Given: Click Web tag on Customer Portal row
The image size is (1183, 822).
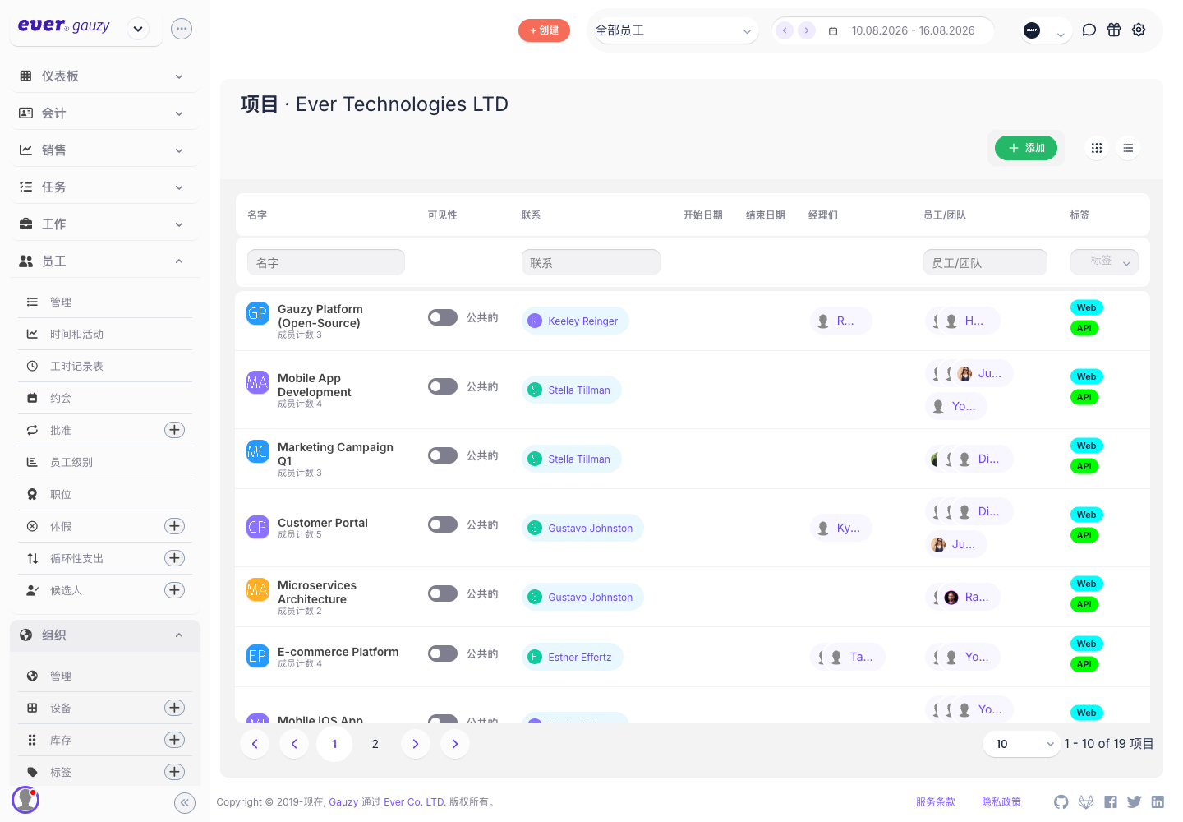Looking at the screenshot, I should (1086, 515).
